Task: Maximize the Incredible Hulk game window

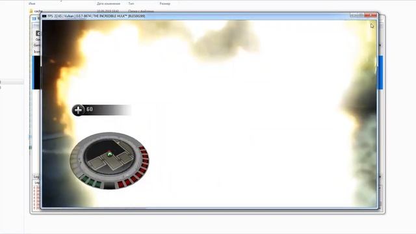Action: pos(361,15)
